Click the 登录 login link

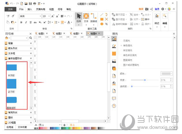click(x=157, y=9)
